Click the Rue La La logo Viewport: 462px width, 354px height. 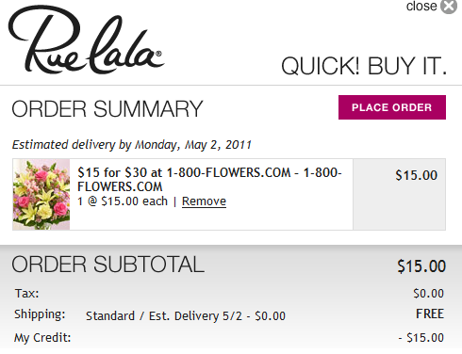click(x=86, y=40)
